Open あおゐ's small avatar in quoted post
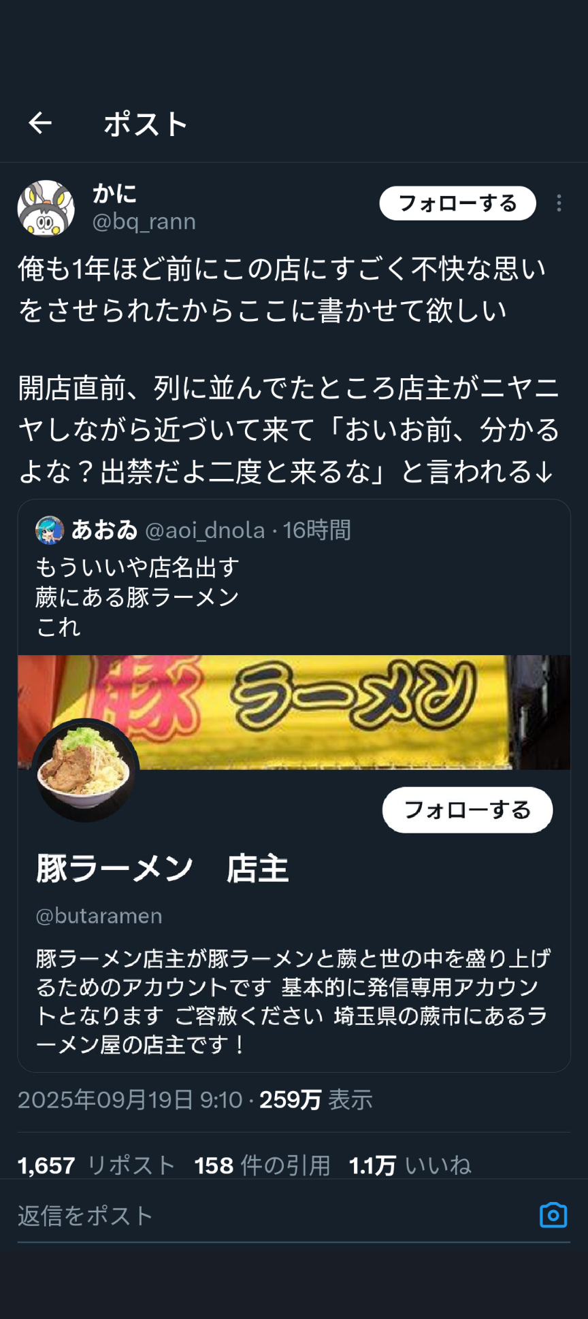This screenshot has height=1319, width=588. 50,530
